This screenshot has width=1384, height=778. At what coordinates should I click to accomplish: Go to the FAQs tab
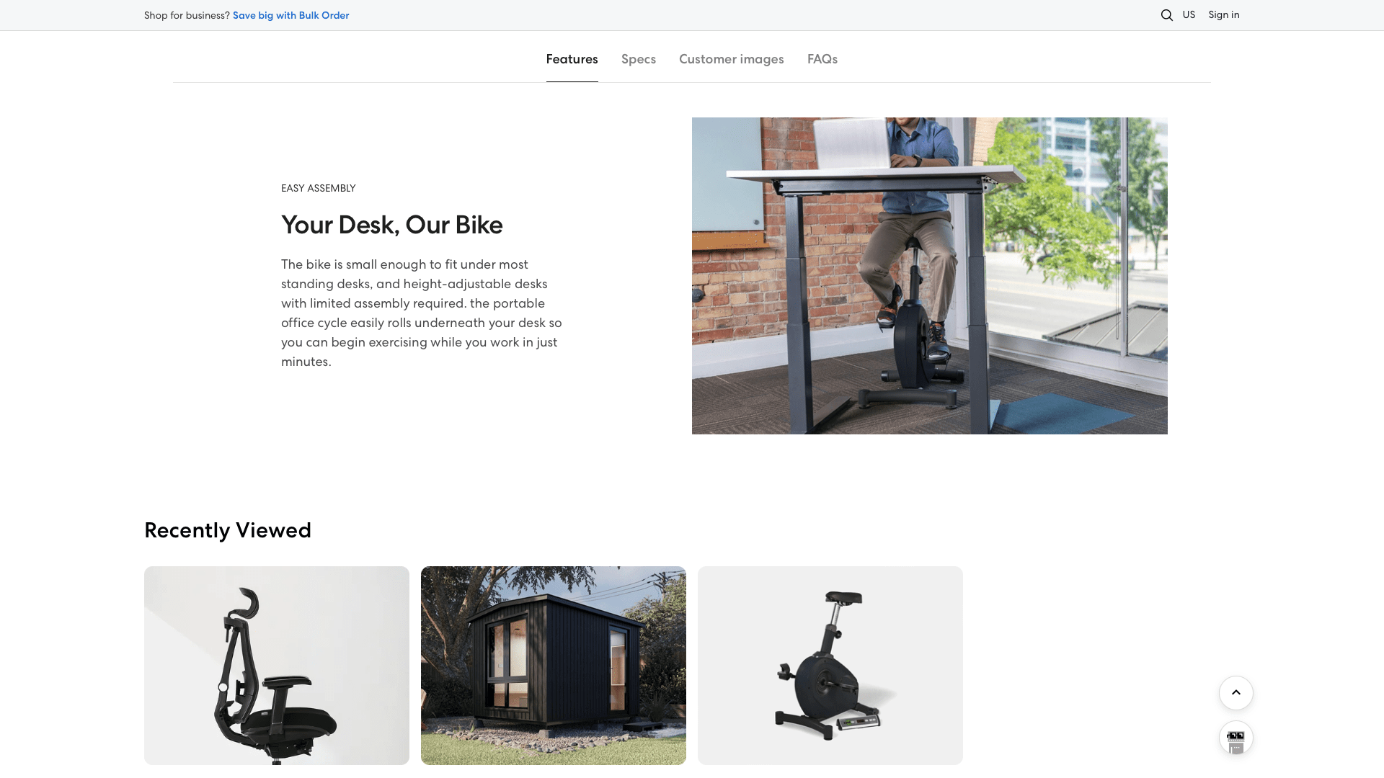[x=822, y=59]
